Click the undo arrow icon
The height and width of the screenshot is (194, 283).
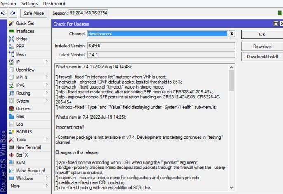point(4,13)
